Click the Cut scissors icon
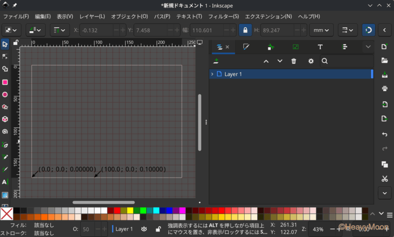 [x=384, y=179]
